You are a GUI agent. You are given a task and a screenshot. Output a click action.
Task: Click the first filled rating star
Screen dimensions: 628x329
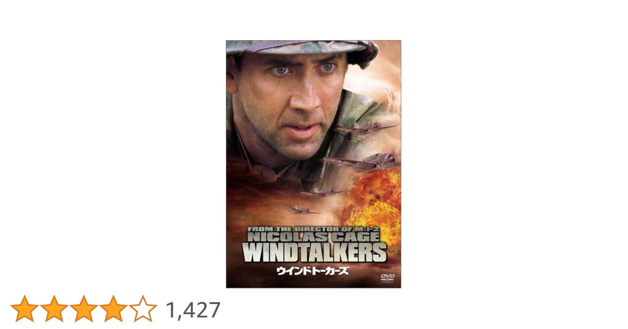tap(25, 309)
